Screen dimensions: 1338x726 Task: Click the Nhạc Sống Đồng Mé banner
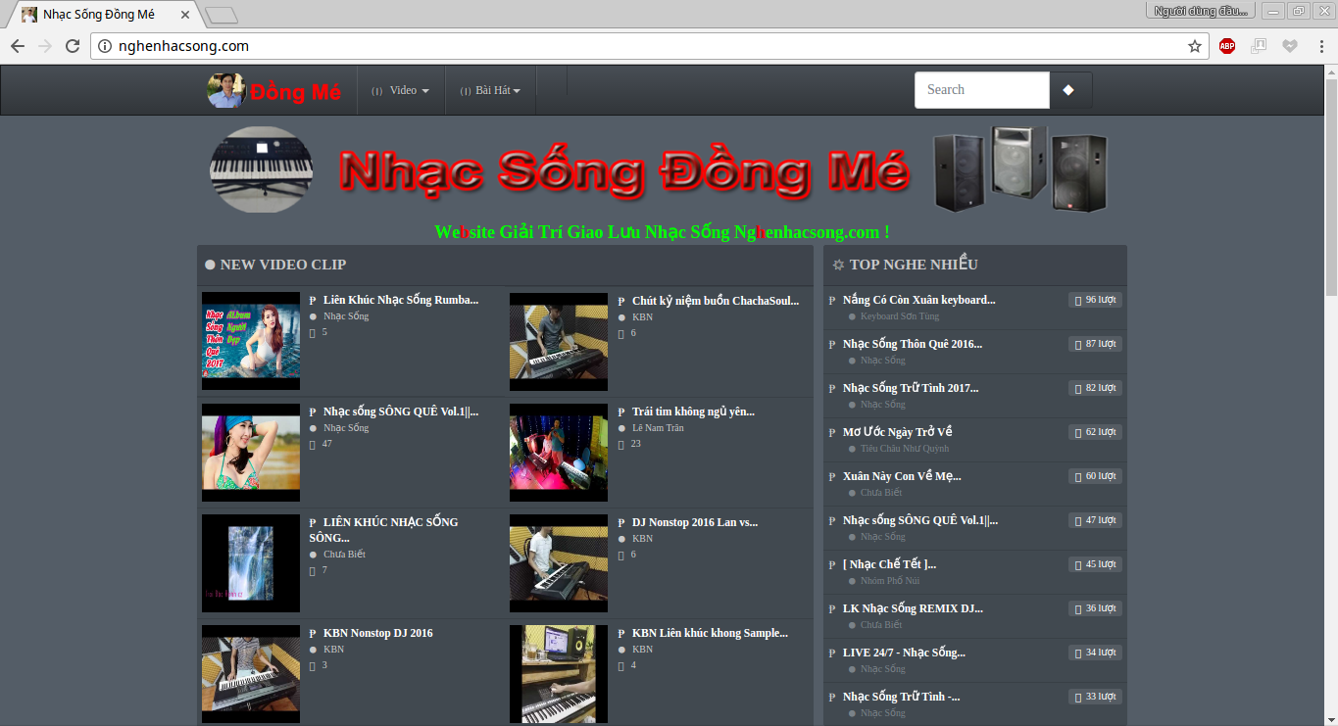point(624,171)
